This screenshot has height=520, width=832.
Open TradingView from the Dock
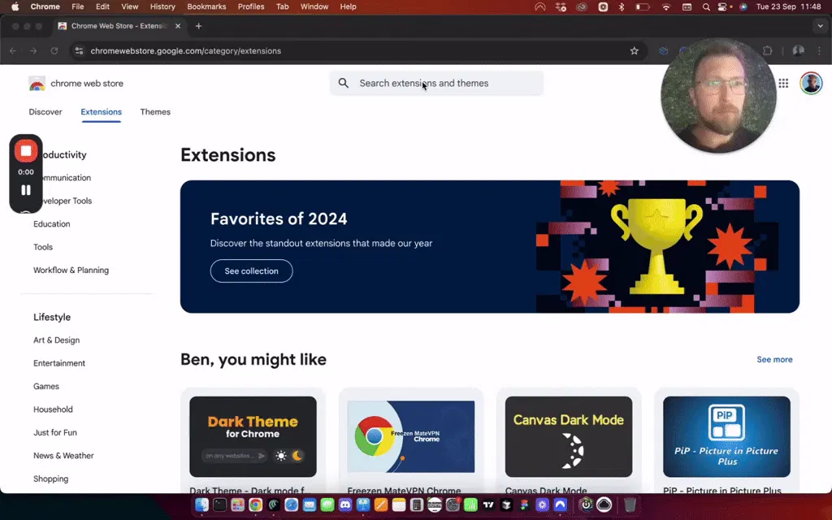pos(488,505)
